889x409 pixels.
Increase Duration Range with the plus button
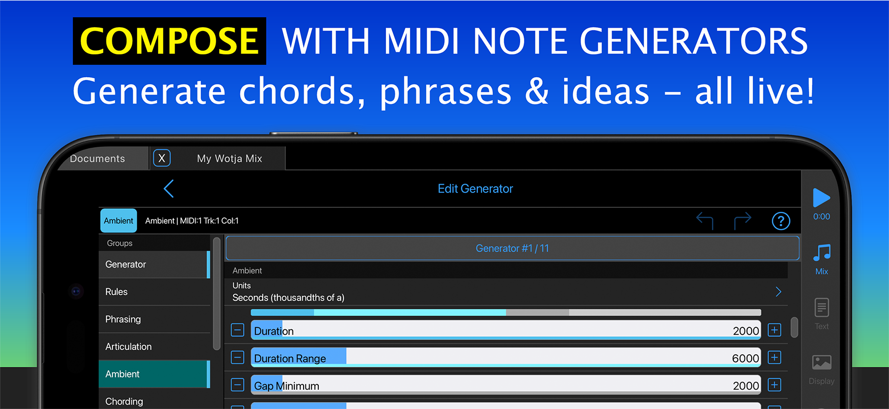pos(774,358)
